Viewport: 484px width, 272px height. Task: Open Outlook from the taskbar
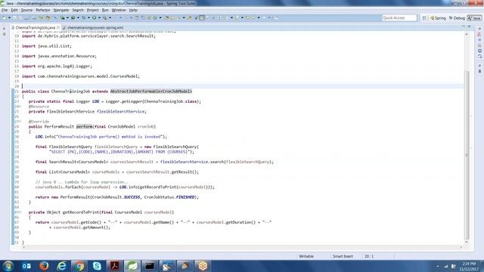26,266
